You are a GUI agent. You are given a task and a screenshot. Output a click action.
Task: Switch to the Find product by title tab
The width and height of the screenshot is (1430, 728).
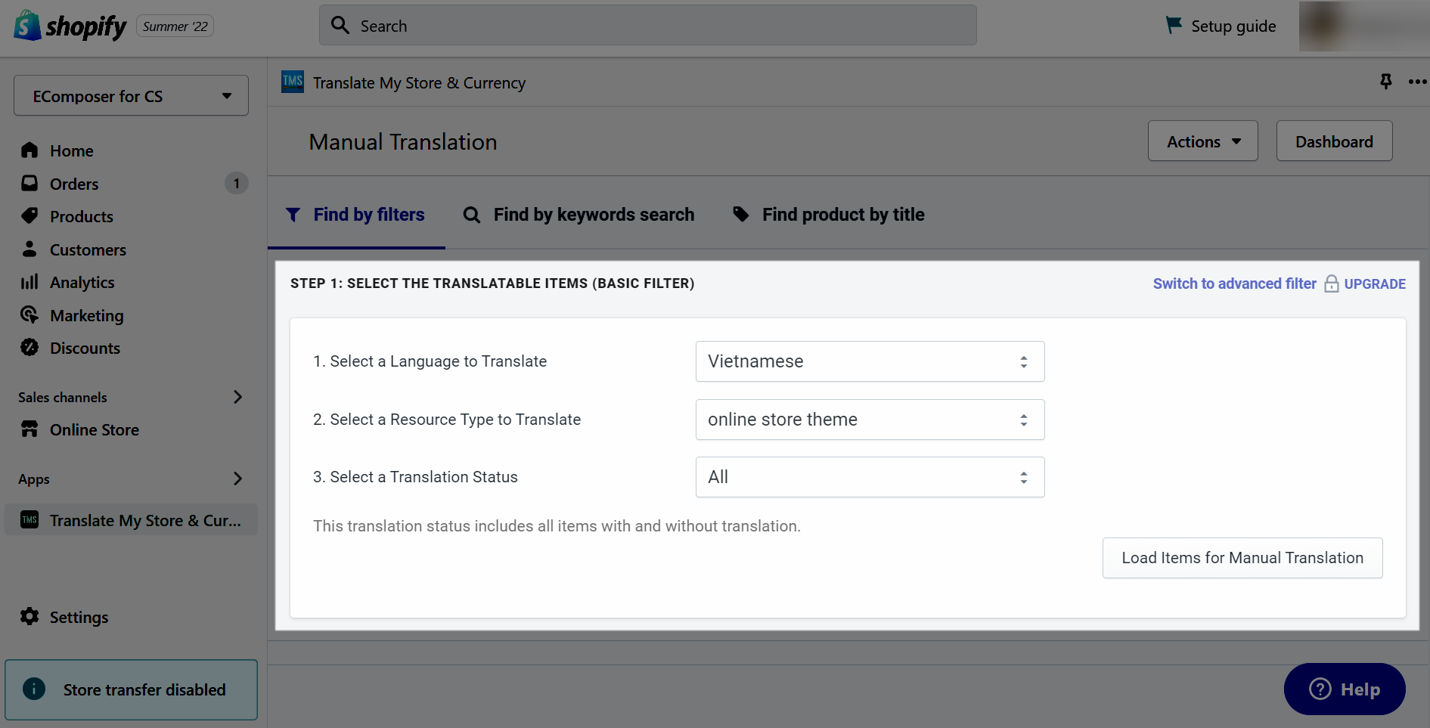pos(843,215)
